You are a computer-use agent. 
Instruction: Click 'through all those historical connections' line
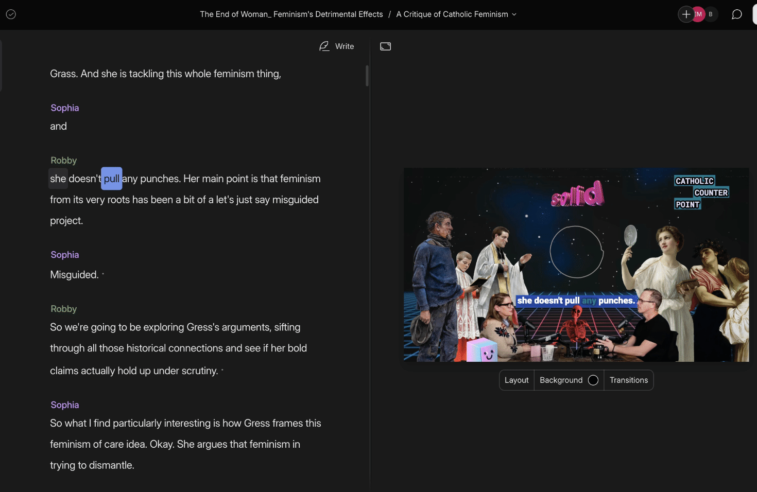coord(178,348)
